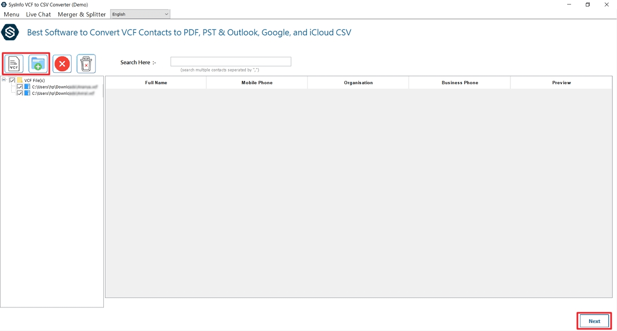The width and height of the screenshot is (617, 331).
Task: Uncheck the second VCF file checkbox
Action: [x=20, y=93]
